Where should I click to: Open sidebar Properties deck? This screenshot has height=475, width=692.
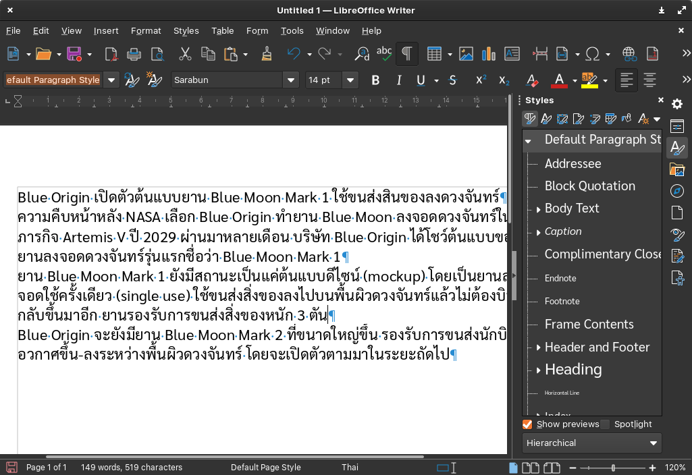pos(677,126)
